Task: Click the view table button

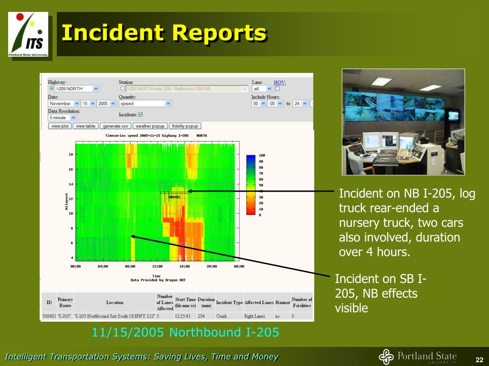Action: coord(85,126)
